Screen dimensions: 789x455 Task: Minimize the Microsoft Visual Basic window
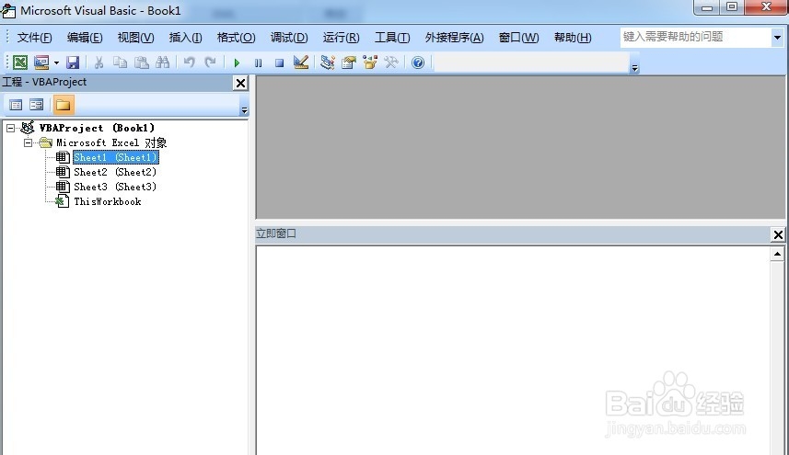706,7
